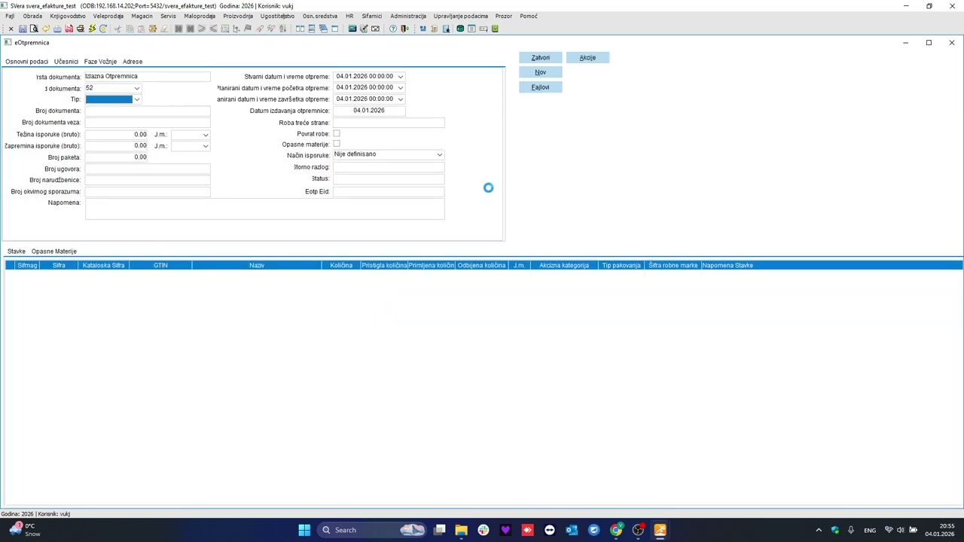The width and height of the screenshot is (964, 542).
Task: Click the yellow lightning bolt toolbar icon
Action: [x=92, y=29]
